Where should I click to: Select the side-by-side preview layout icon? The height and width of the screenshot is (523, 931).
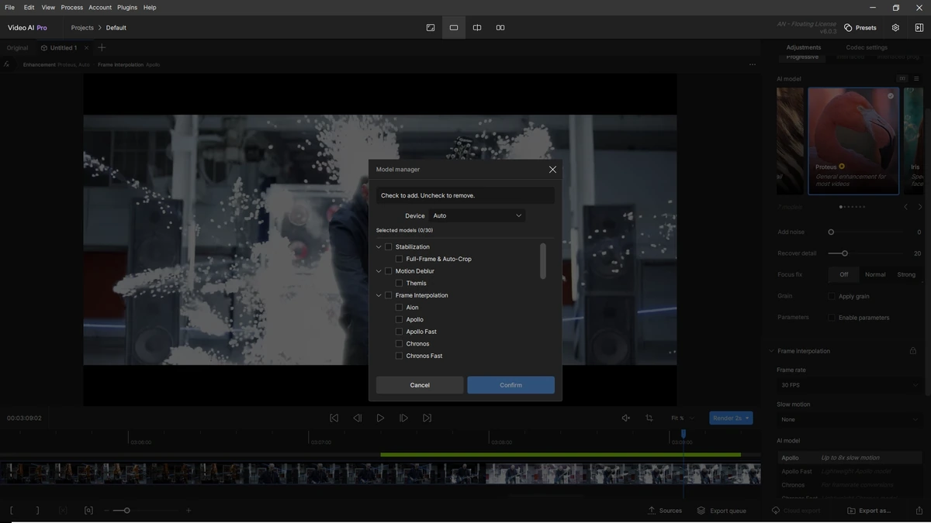tap(500, 28)
